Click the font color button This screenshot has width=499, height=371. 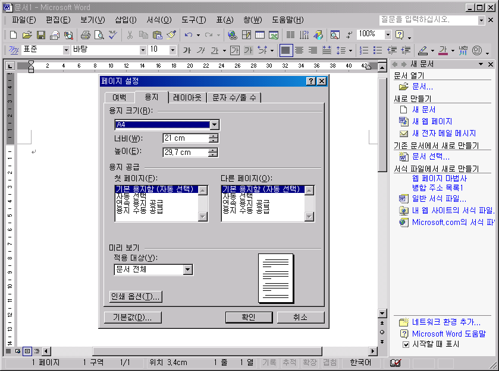[x=443, y=50]
